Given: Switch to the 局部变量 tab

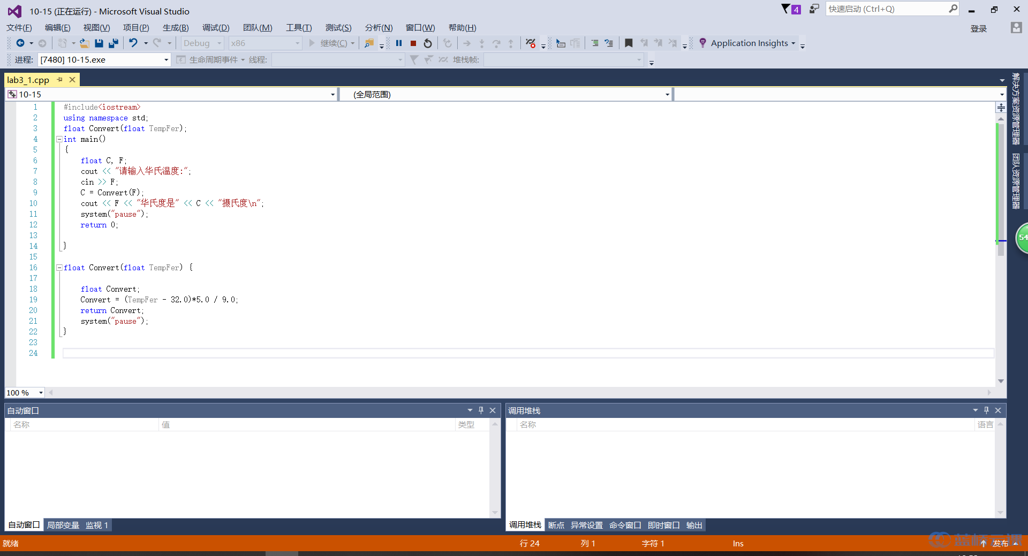Looking at the screenshot, I should click(x=63, y=525).
